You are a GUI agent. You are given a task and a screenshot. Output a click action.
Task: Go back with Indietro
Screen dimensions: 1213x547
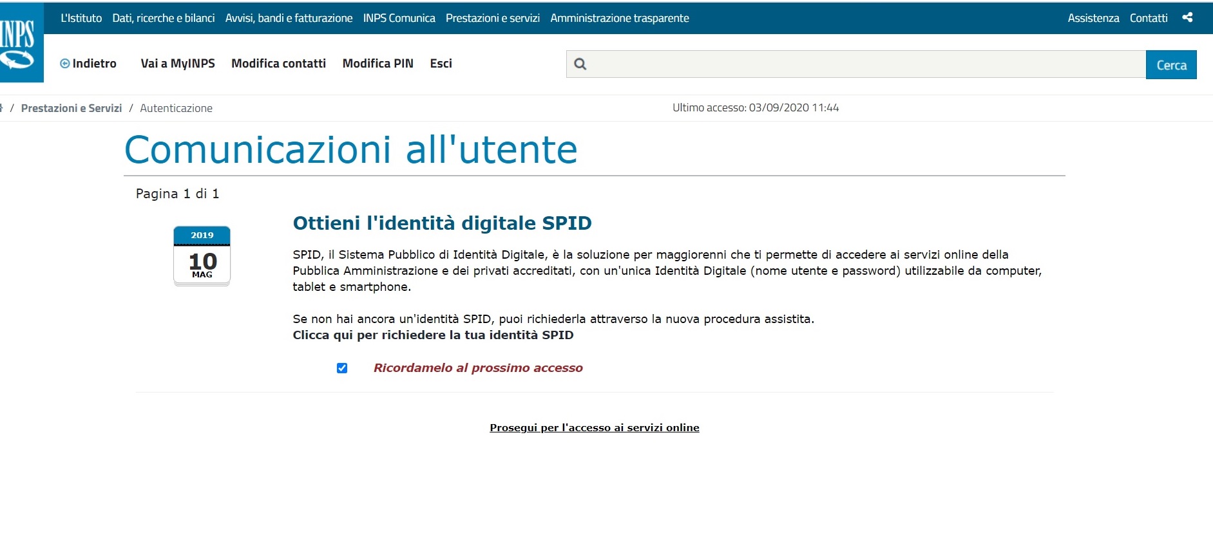click(x=88, y=63)
